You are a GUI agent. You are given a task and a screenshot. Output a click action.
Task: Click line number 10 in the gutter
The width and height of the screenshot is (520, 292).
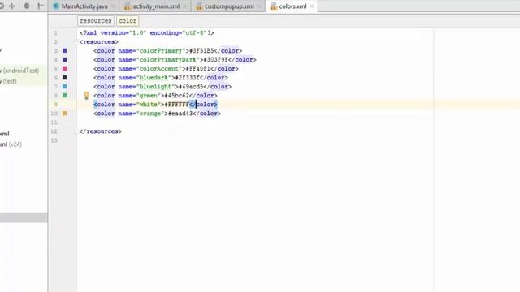54,114
